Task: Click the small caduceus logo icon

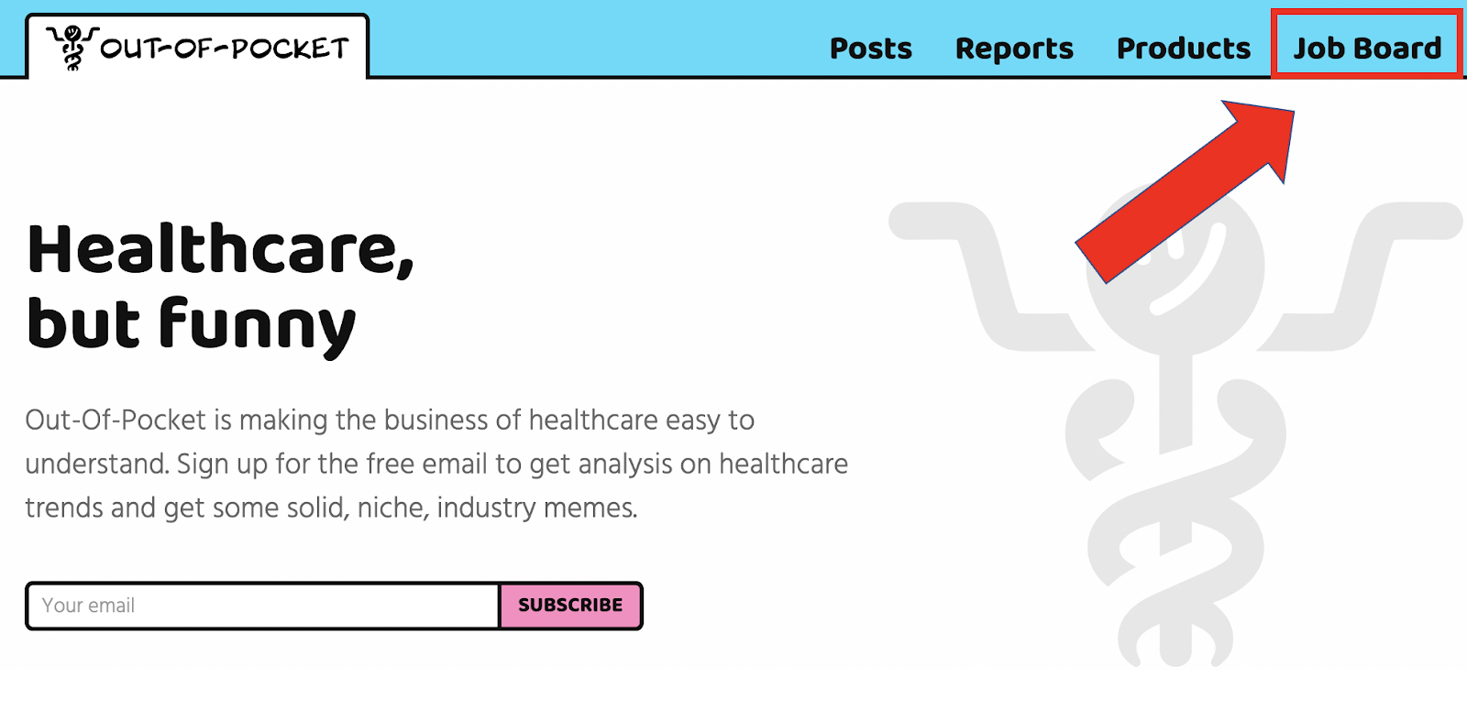Action: click(x=72, y=48)
